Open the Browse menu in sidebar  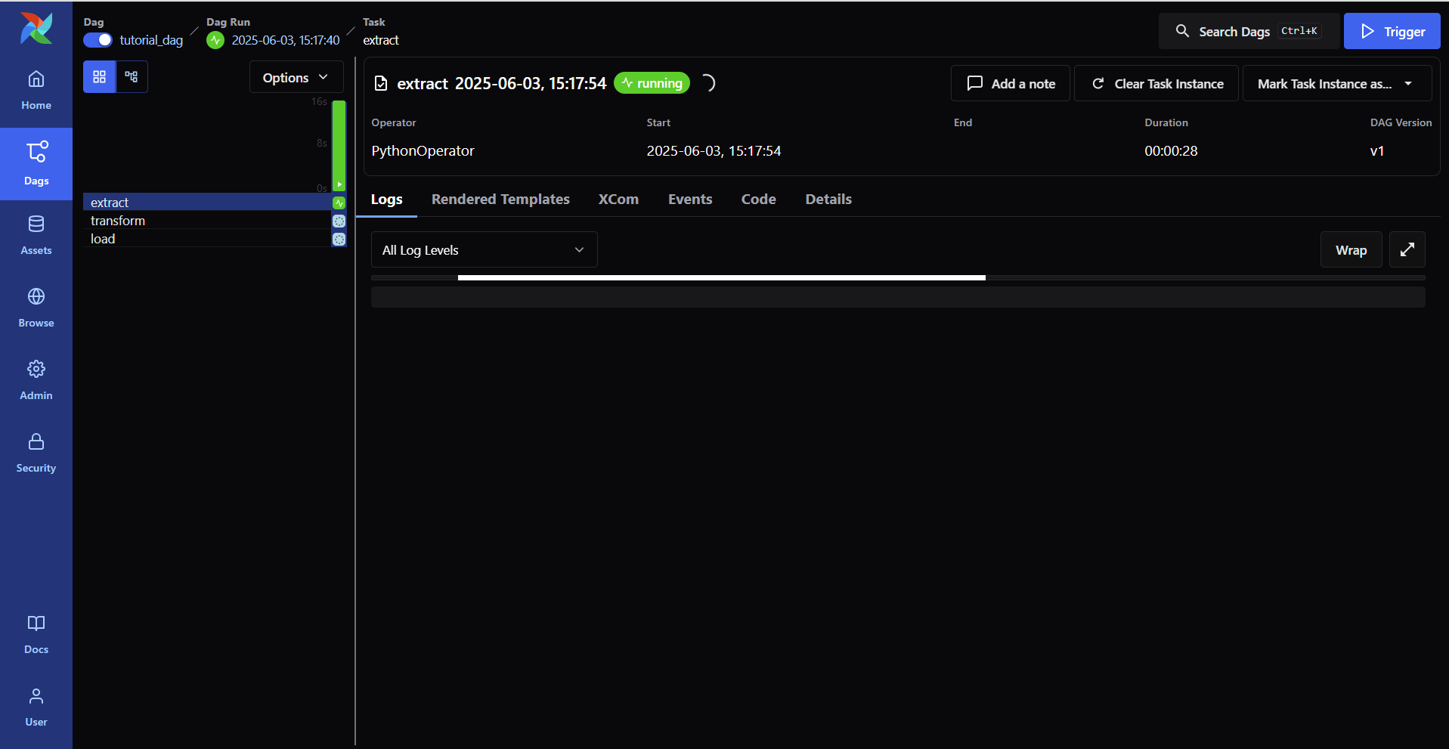click(36, 308)
